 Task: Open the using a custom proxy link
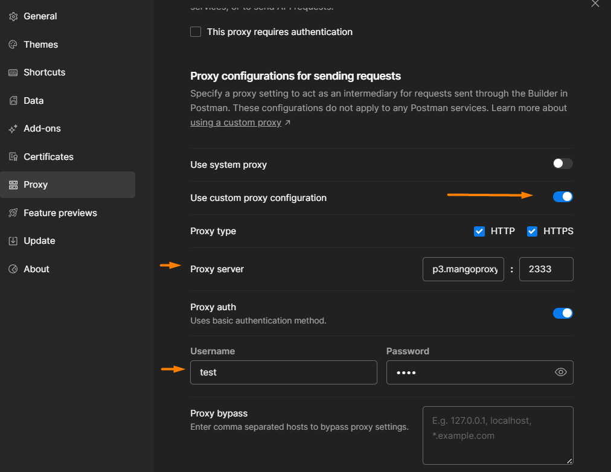click(x=236, y=123)
